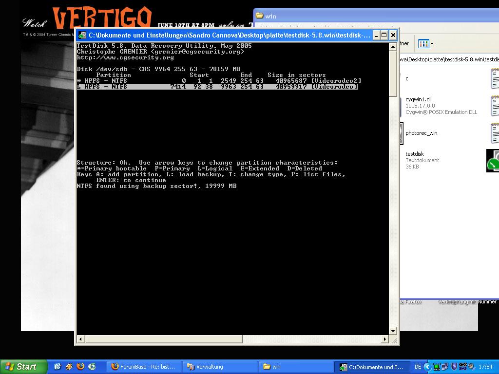Click notepad file icon beside photorec_win
This screenshot has width=499, height=374.
[495, 133]
